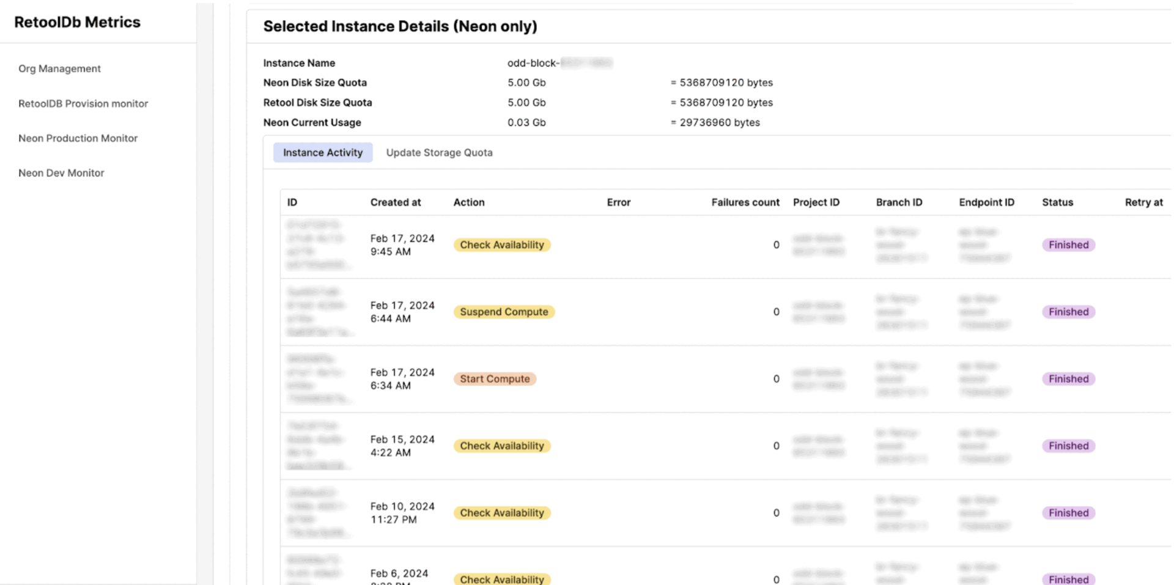Screen dimensions: 1174x585
Task: Click the Status column header
Action: [1057, 202]
